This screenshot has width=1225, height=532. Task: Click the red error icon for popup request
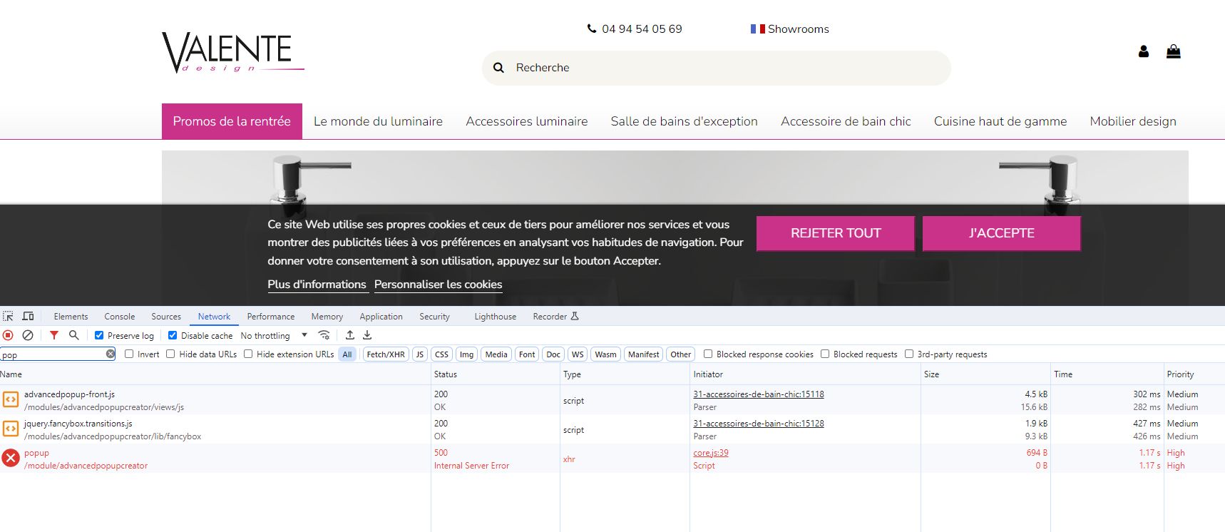(11, 458)
